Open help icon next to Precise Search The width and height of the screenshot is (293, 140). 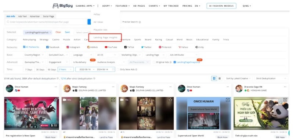140,22
